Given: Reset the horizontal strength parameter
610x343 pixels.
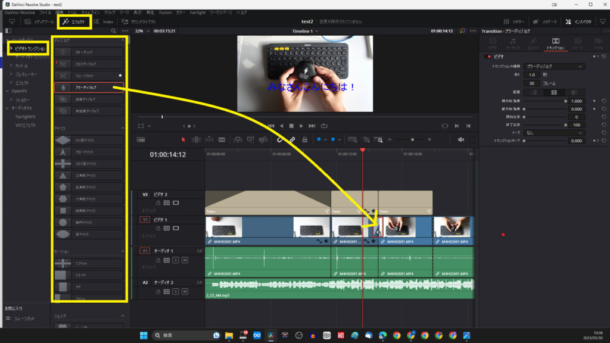Looking at the screenshot, I should (604, 101).
